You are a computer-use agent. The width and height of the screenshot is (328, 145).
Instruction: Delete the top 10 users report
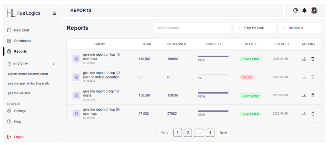click(313, 95)
